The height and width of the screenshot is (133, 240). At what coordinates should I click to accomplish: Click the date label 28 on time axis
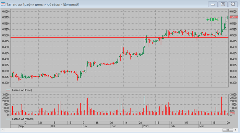click(x=140, y=123)
